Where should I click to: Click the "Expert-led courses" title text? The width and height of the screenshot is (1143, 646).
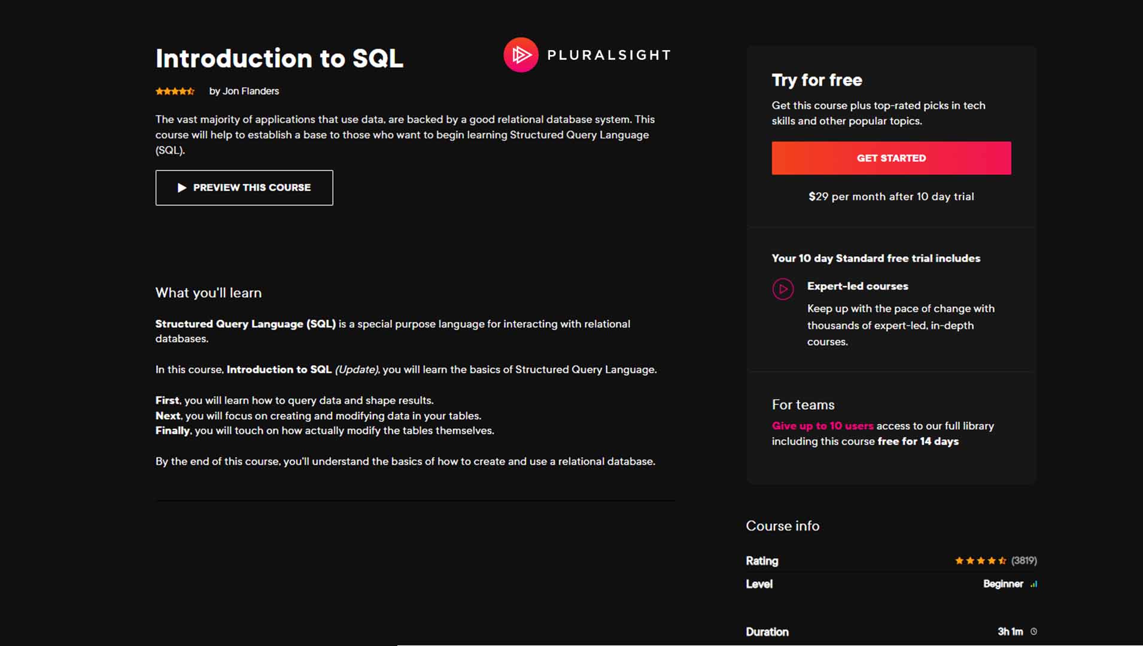click(x=857, y=287)
